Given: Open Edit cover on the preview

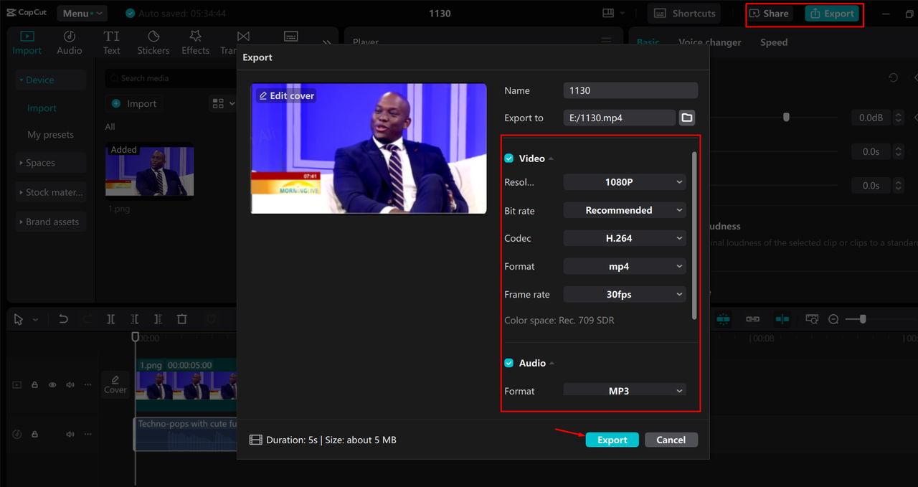Looking at the screenshot, I should pos(286,95).
